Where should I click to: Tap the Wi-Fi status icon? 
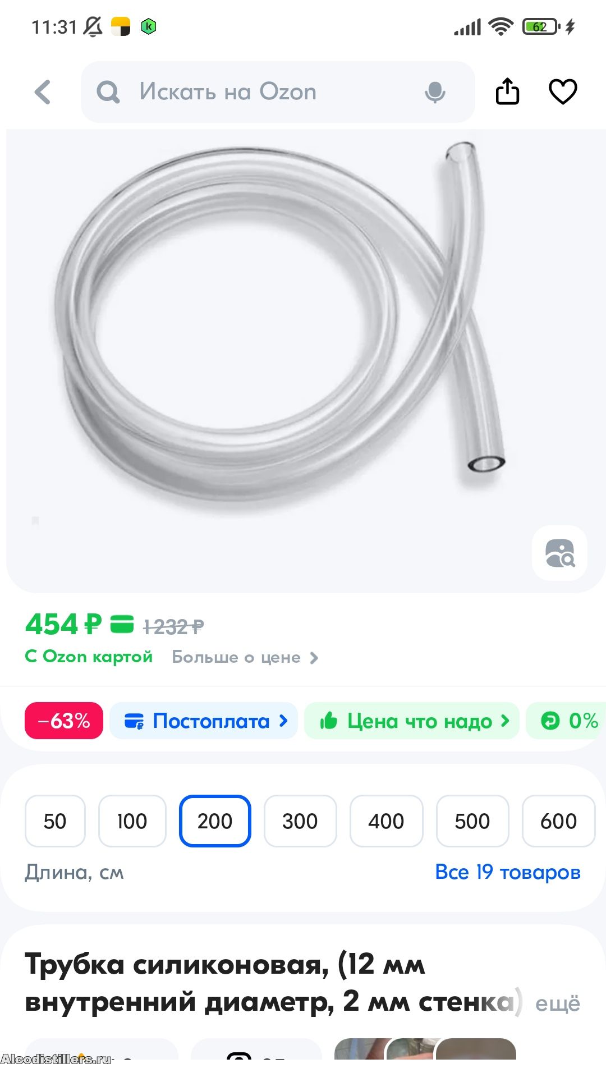coord(501,26)
